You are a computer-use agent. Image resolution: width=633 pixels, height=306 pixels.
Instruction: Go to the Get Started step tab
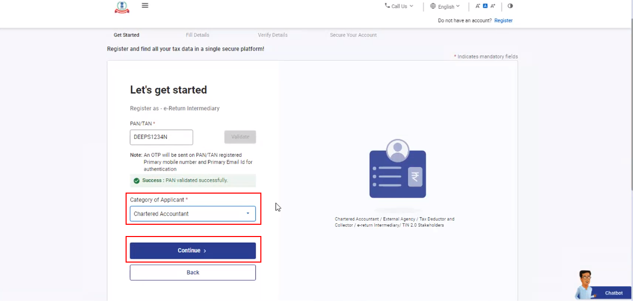click(x=126, y=35)
